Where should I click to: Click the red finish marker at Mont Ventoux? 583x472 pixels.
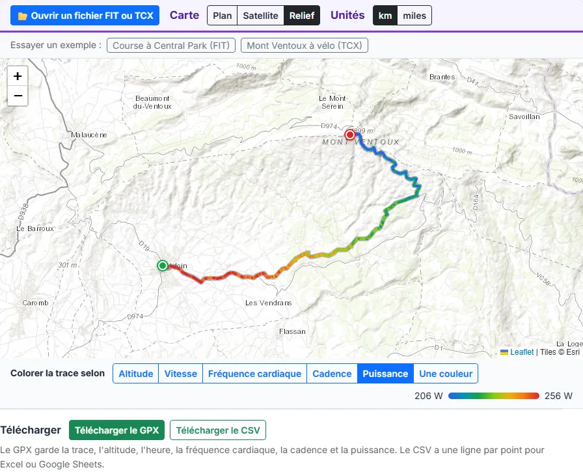click(x=349, y=134)
